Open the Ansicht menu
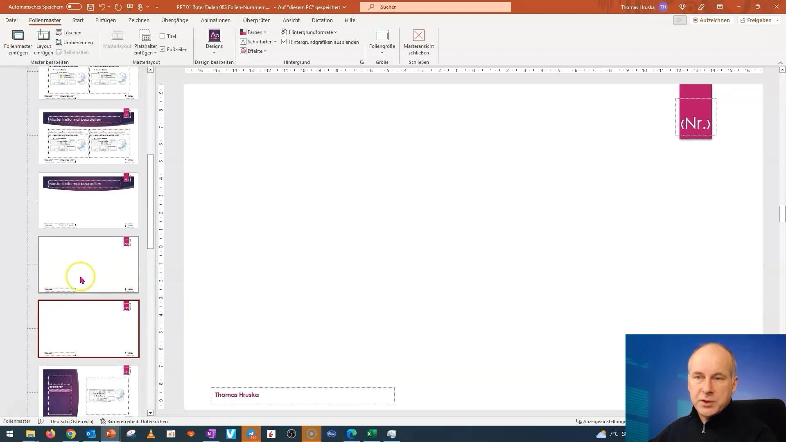The height and width of the screenshot is (442, 786). coord(291,20)
